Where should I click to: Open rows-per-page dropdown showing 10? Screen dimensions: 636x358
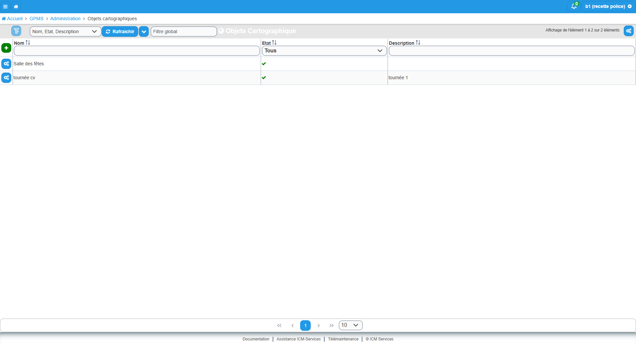(x=350, y=325)
